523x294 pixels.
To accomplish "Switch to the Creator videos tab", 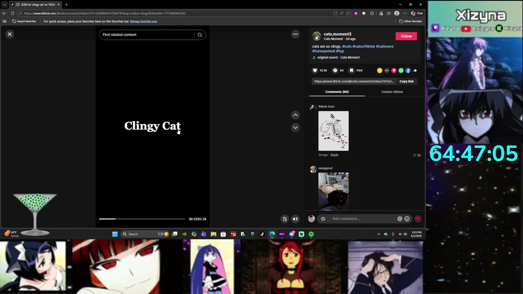I will click(392, 92).
